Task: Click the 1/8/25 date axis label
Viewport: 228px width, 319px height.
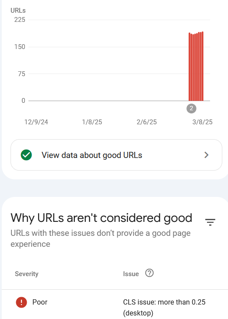Action: coord(92,122)
